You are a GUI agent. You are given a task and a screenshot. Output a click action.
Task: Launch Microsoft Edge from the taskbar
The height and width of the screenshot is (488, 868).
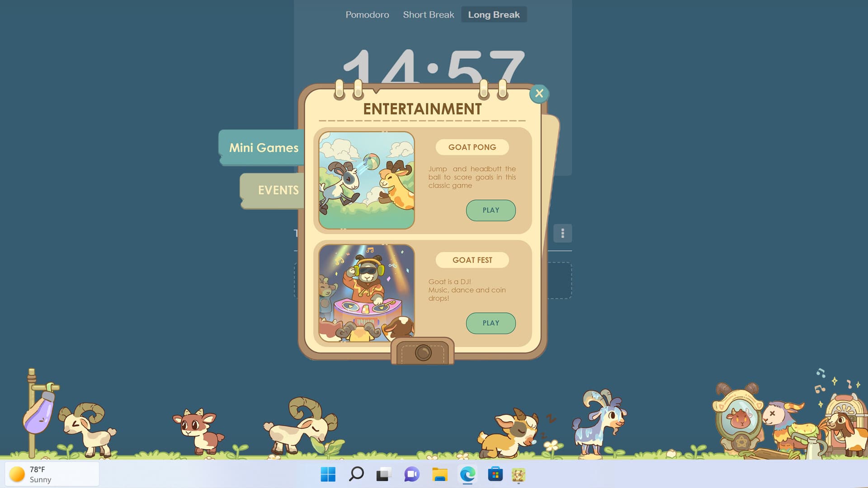[468, 474]
